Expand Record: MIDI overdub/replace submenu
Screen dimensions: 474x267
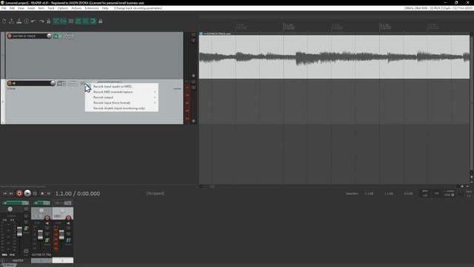coord(121,92)
